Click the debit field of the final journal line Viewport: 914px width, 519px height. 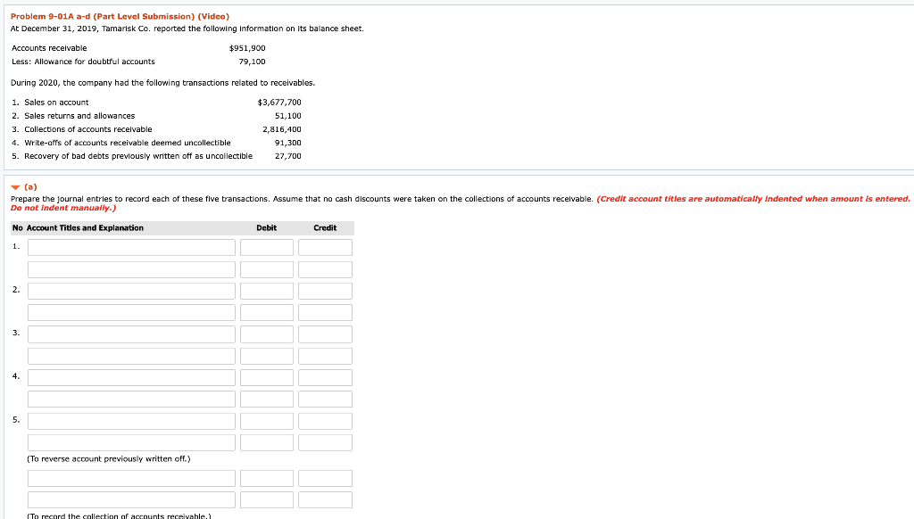[267, 499]
